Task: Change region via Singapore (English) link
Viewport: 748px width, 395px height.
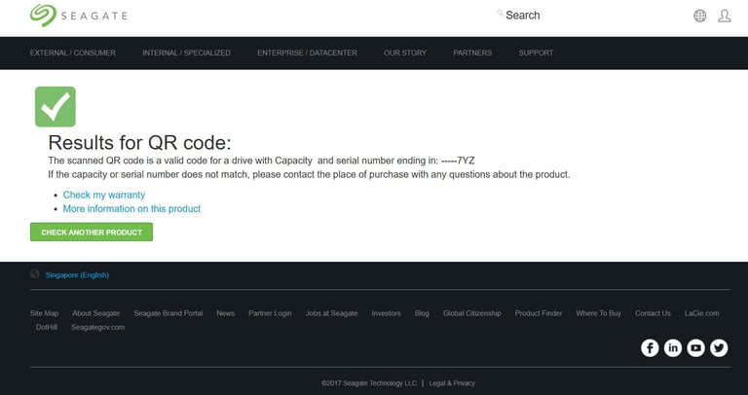Action: tap(77, 275)
